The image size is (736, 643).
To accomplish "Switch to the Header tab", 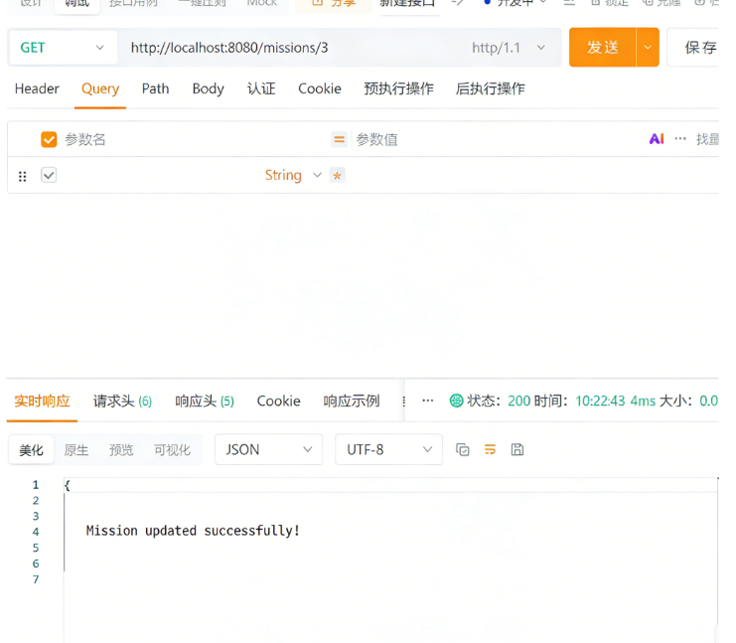I will click(x=37, y=88).
